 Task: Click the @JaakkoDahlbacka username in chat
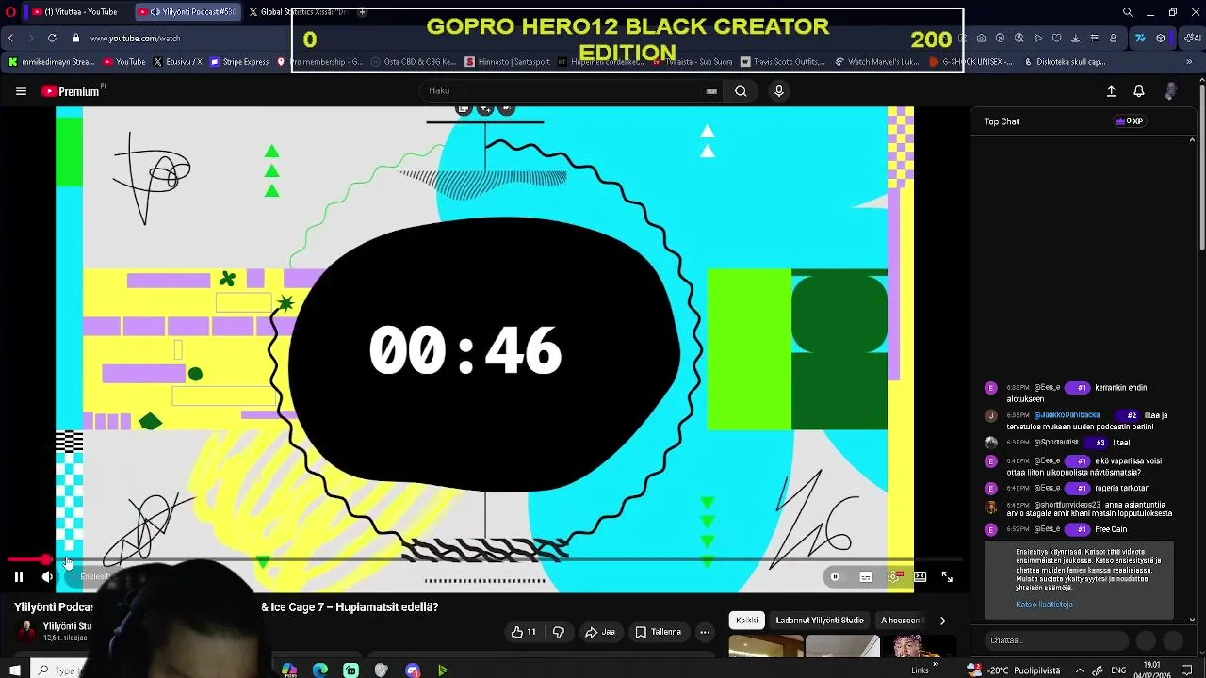point(1067,415)
